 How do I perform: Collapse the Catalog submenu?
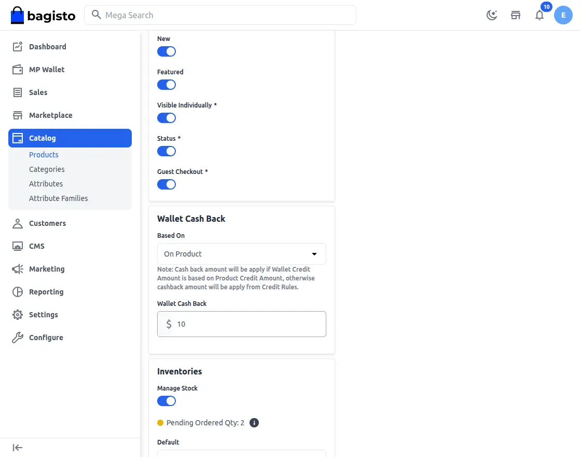click(41, 138)
